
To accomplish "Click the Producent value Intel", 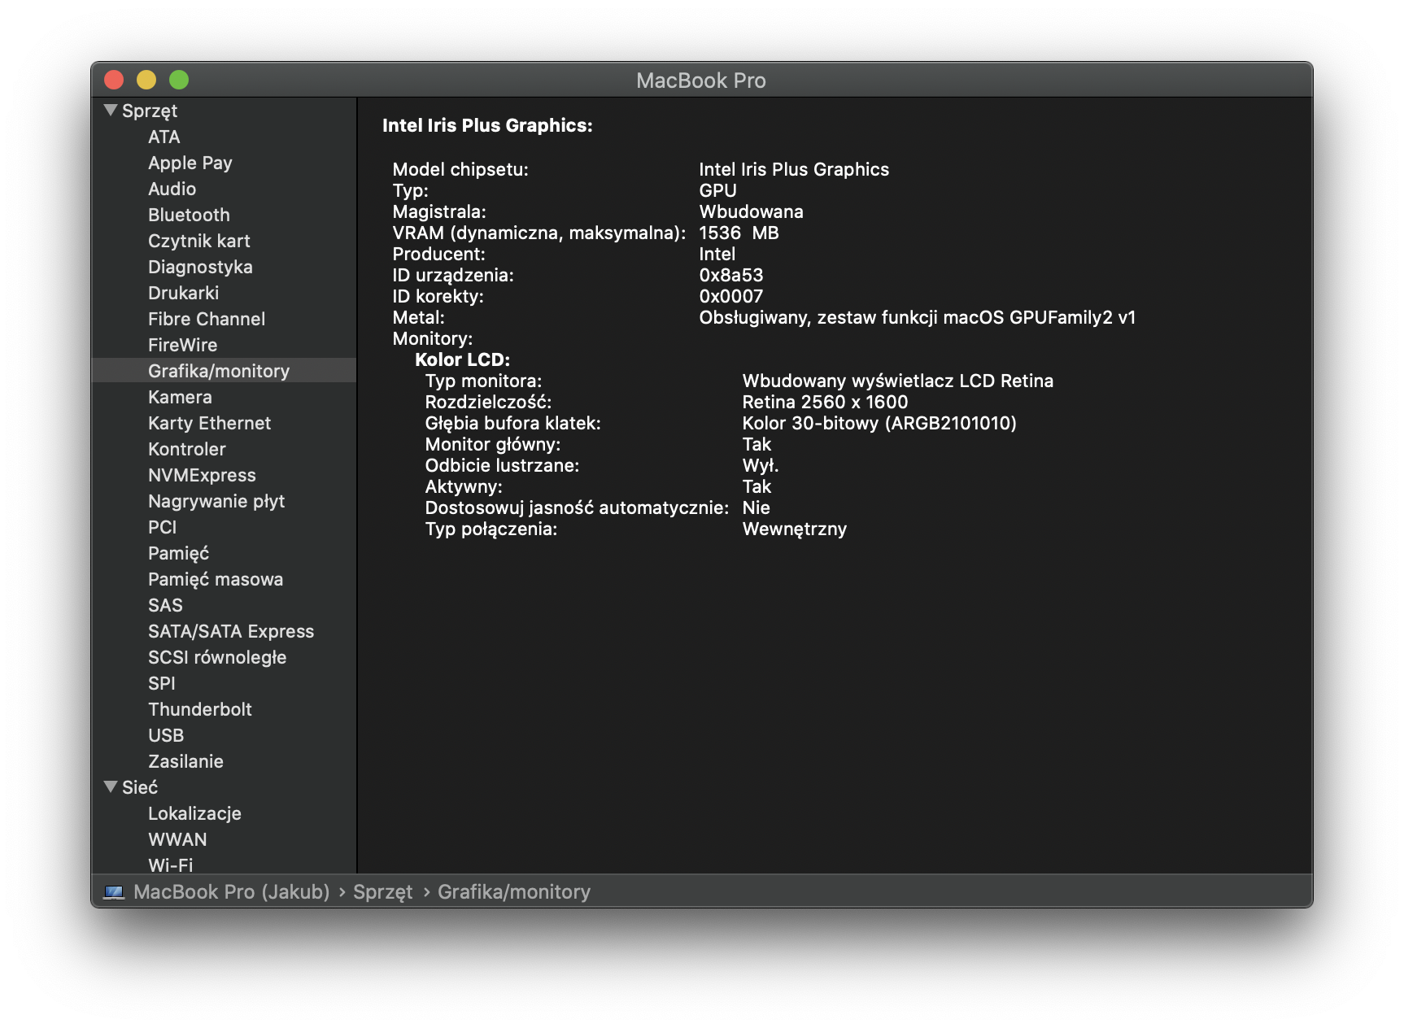I will [717, 254].
